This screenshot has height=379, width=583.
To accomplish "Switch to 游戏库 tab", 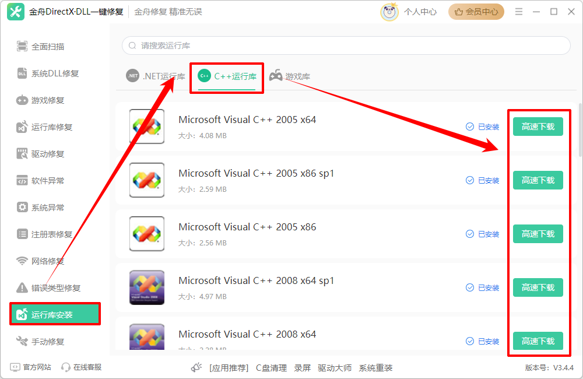I will coord(290,76).
